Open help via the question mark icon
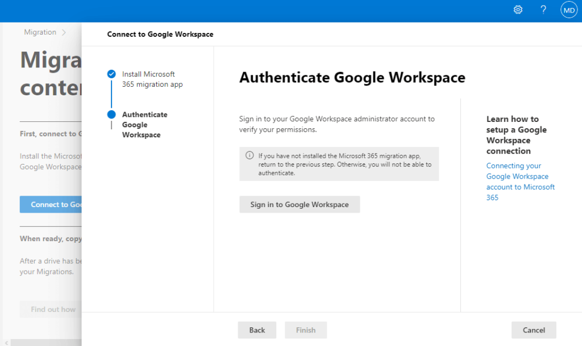Viewport: 582px width, 346px height. tap(543, 10)
